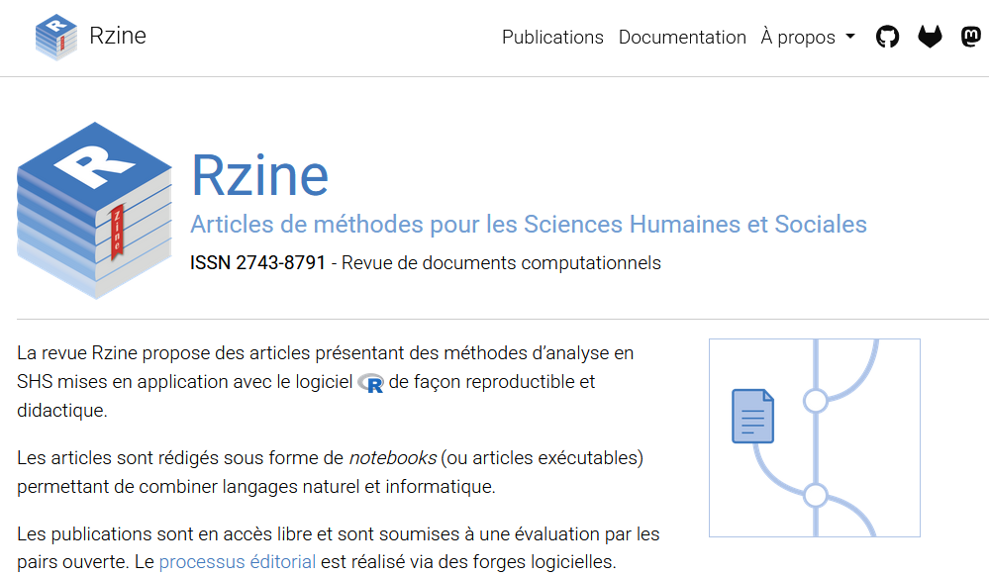Image resolution: width=989 pixels, height=576 pixels.
Task: Click the text Revue de documents computationnels
Action: 501,263
